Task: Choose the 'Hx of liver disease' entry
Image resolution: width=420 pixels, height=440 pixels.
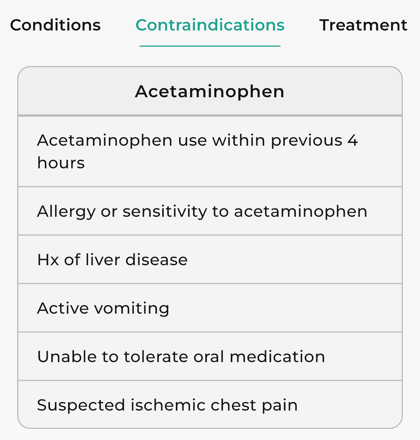Action: 210,259
